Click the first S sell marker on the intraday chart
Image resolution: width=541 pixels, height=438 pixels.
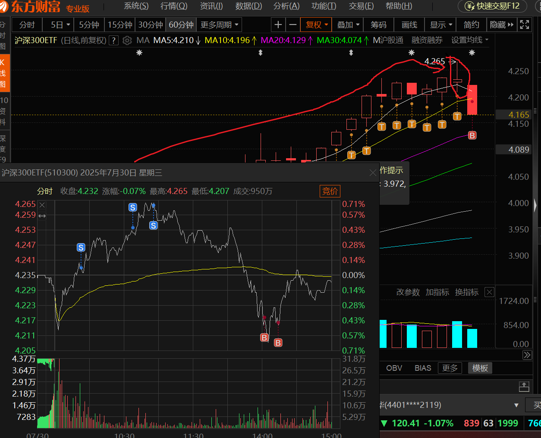81,247
